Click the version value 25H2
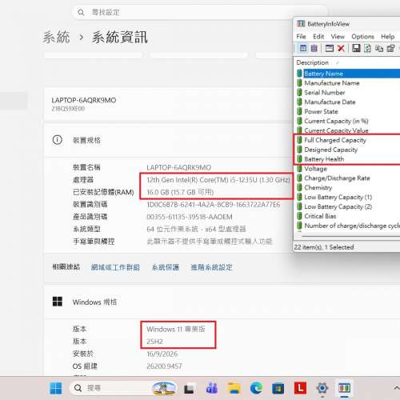 tap(154, 342)
